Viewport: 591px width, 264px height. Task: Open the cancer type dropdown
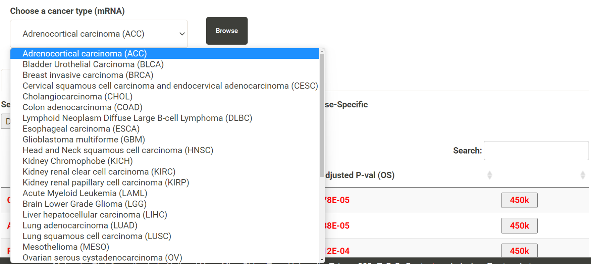pos(99,34)
